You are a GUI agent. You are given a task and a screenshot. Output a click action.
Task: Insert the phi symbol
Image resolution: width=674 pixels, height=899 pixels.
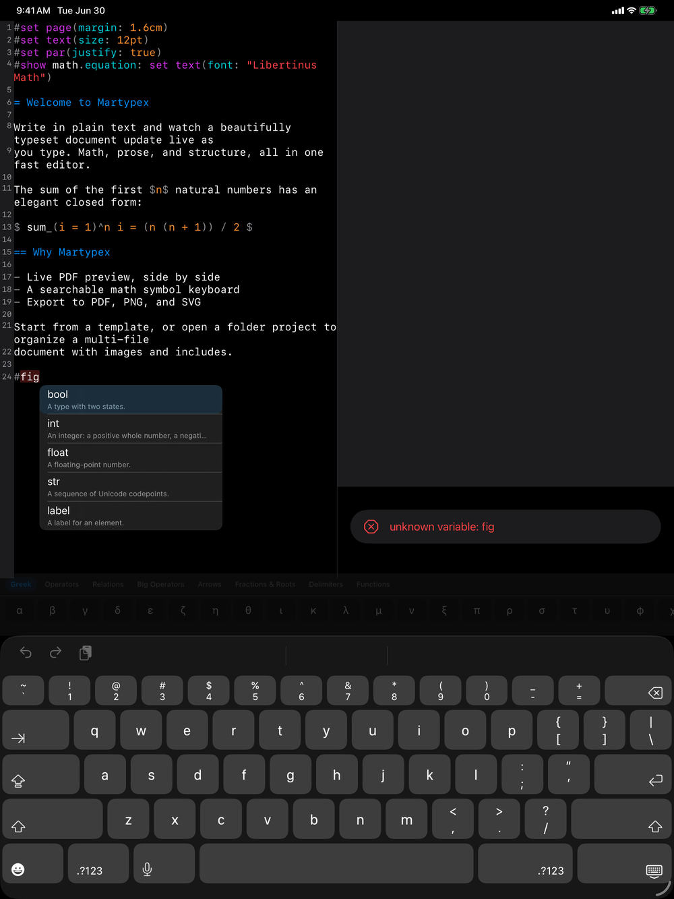coord(640,610)
